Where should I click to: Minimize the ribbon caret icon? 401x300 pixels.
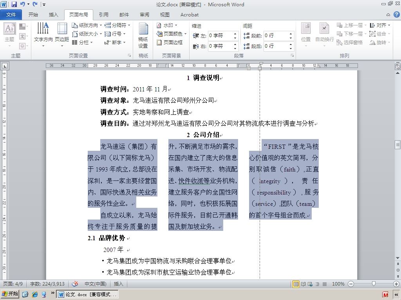pyautogui.click(x=388, y=15)
